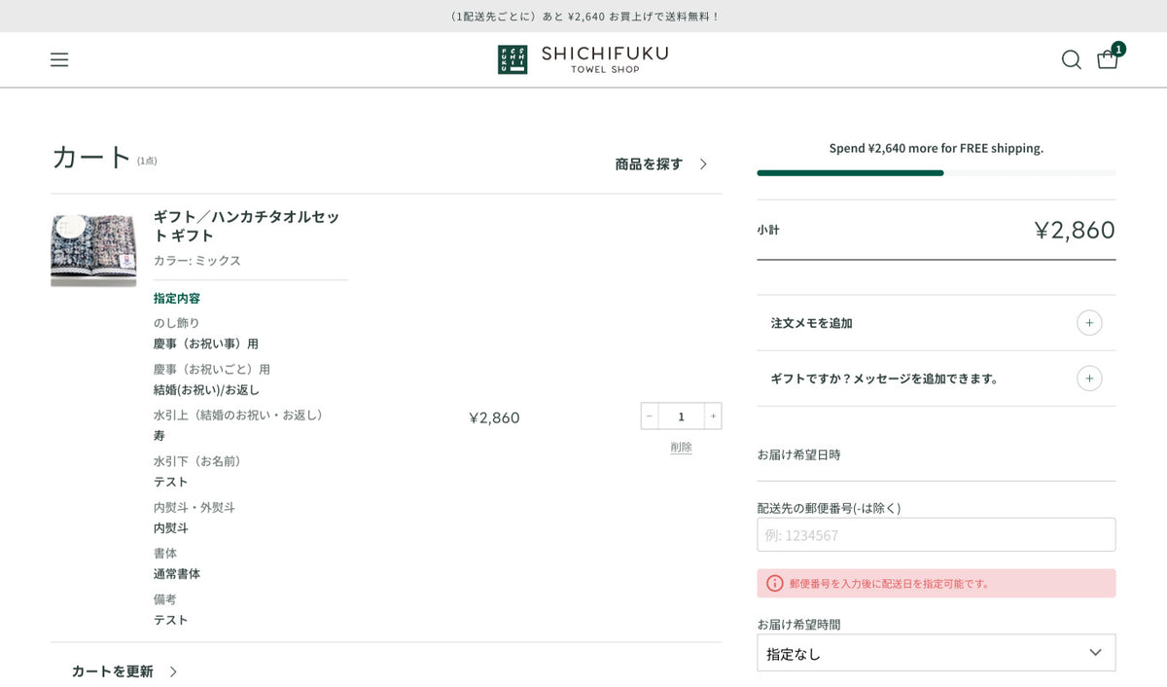Click the 慶事（お祝い事）用 value

pyautogui.click(x=206, y=343)
